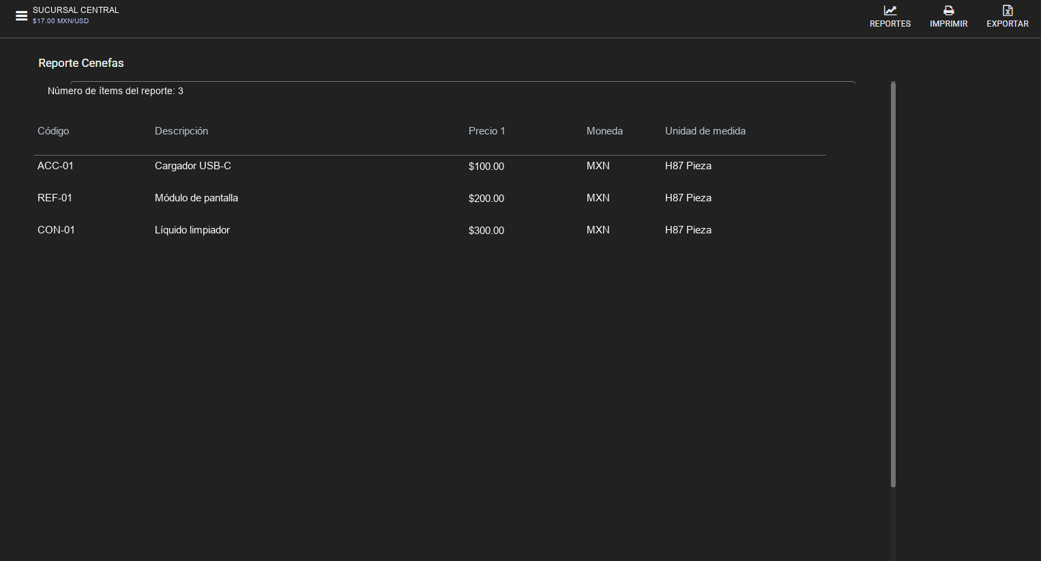Click MXN currency in the REF-01 row
Screen dimensions: 1041x561
(x=598, y=198)
